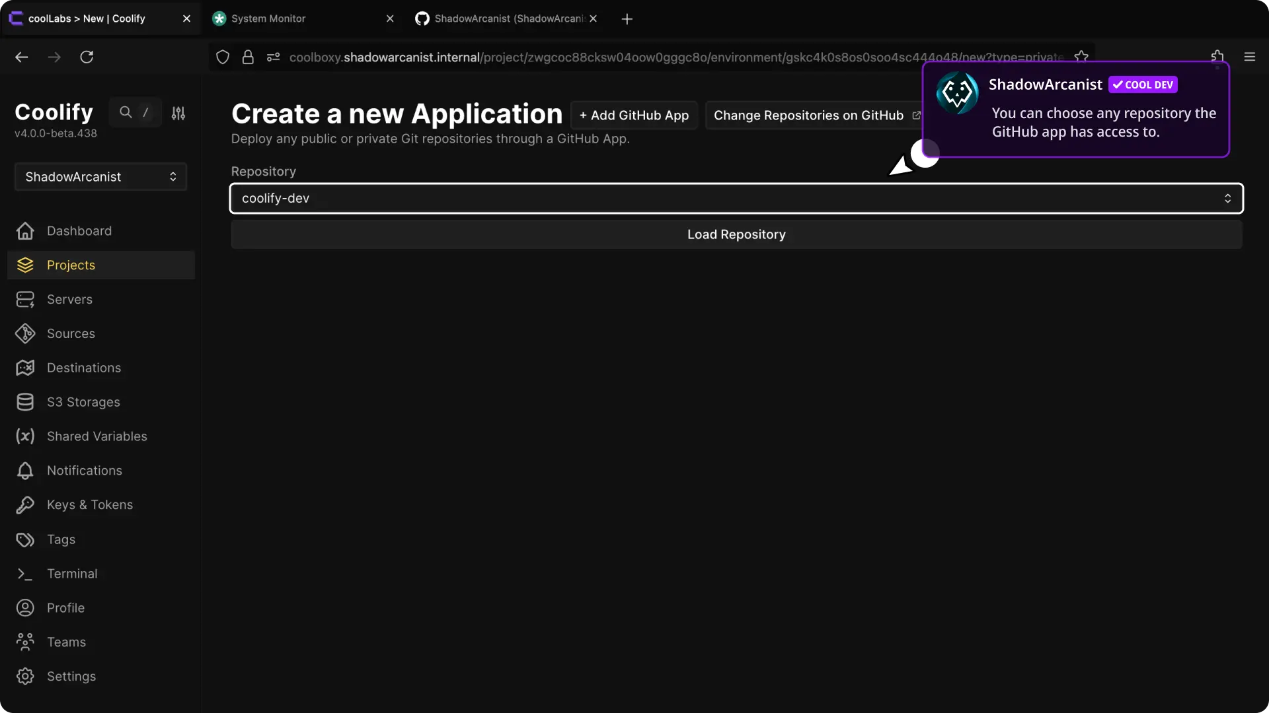Open the Terminal prompt icon

[25, 574]
